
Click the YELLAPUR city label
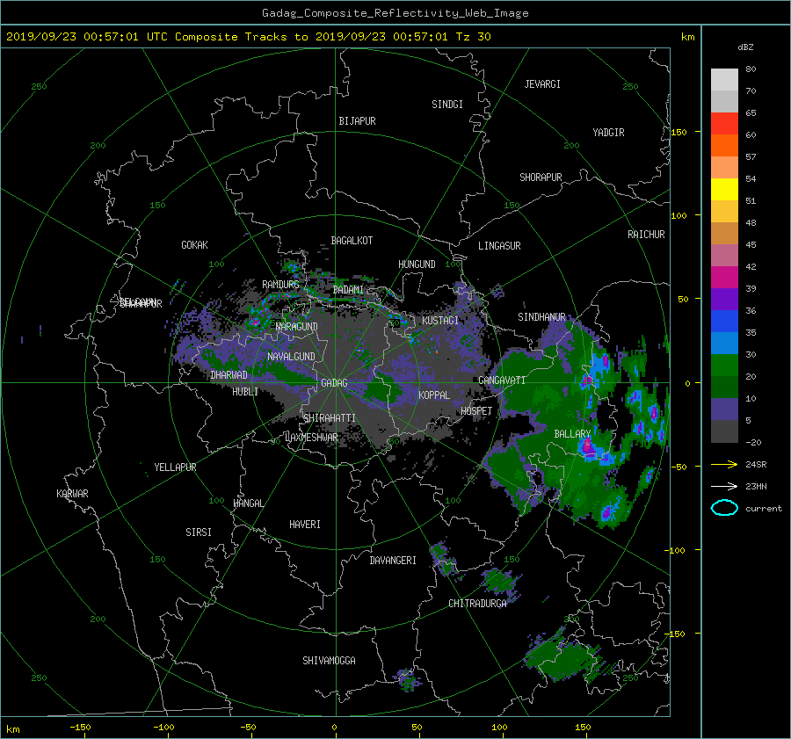click(175, 467)
